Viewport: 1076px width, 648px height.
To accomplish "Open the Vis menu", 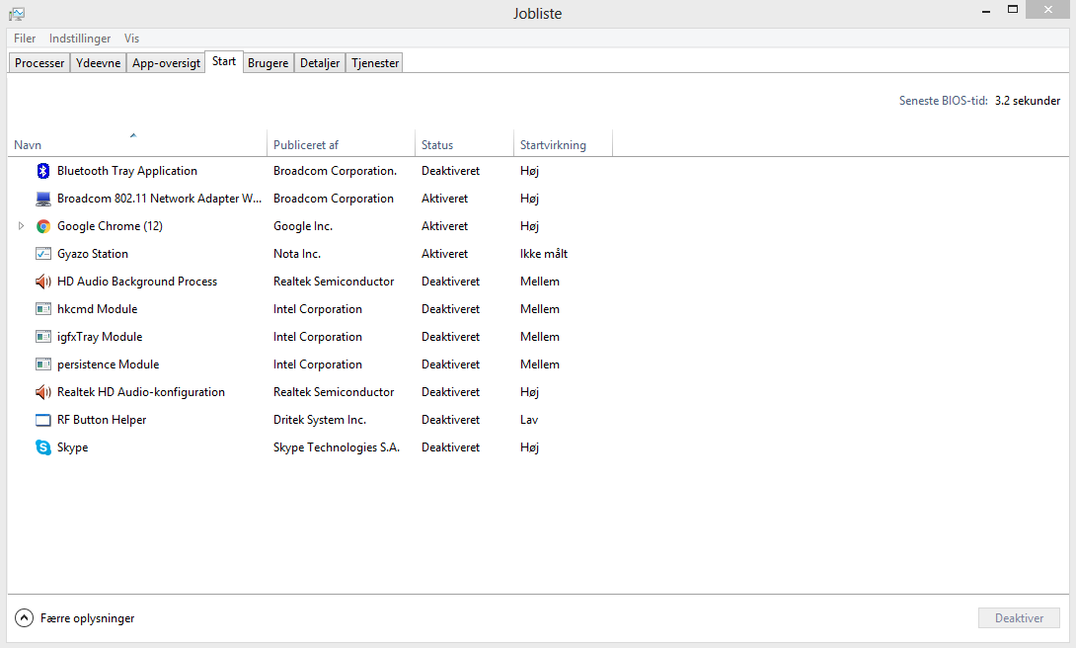I will click(x=131, y=39).
